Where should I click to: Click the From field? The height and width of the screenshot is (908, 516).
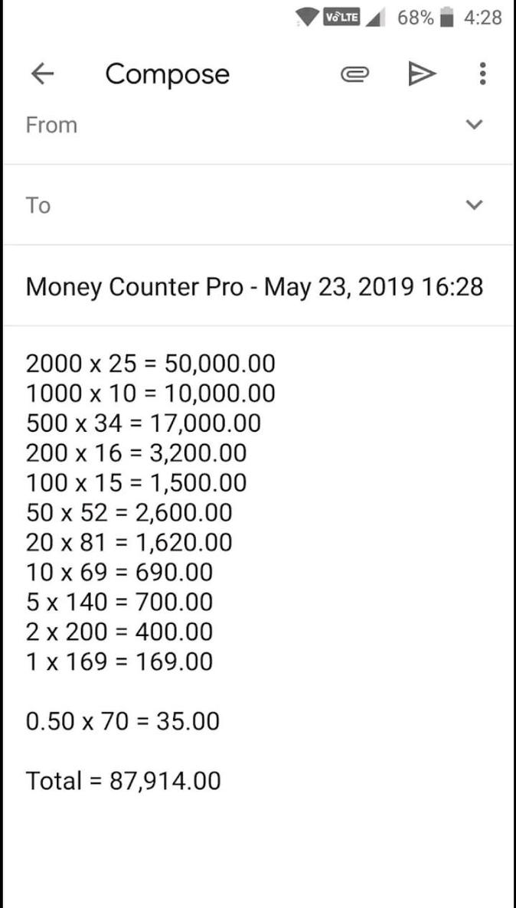coord(230,125)
